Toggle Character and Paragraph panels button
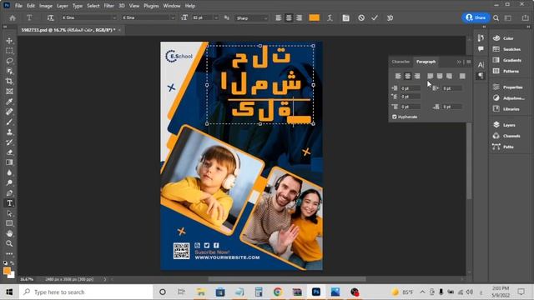 coord(345,17)
